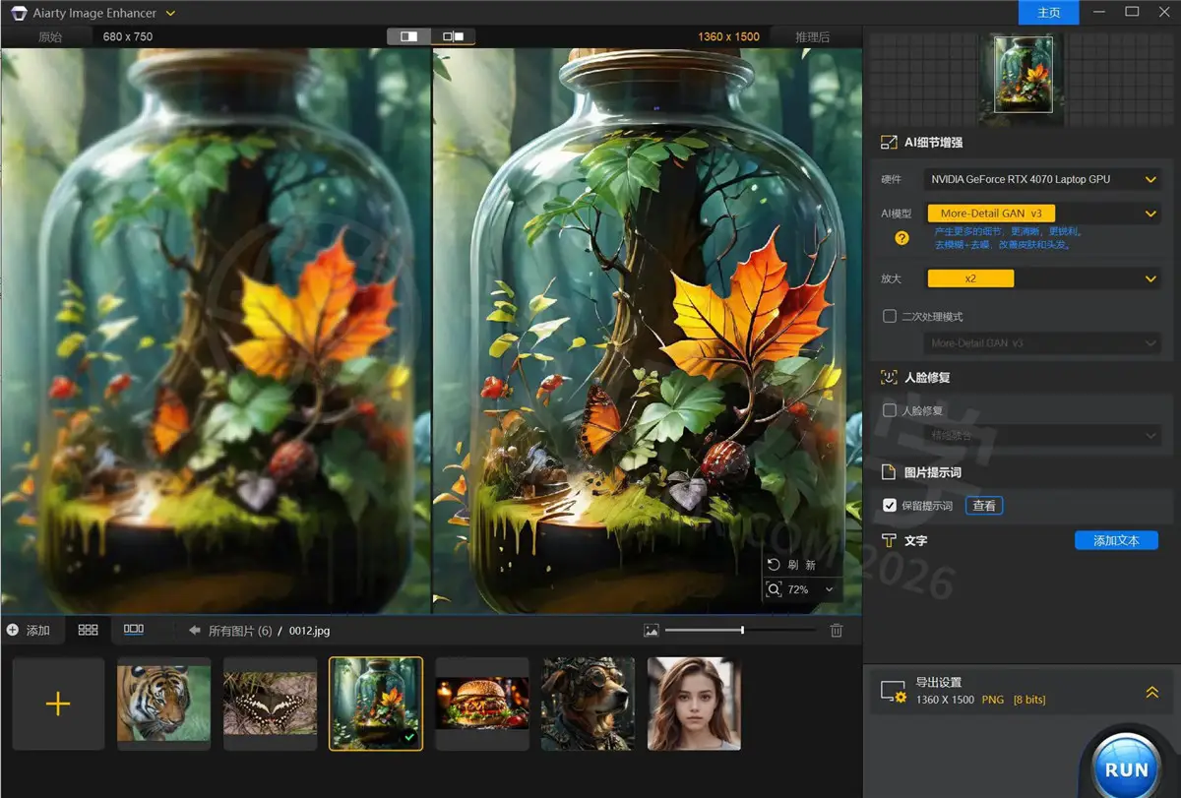
Task: Switch to side-by-side split compare view
Action: [x=409, y=36]
